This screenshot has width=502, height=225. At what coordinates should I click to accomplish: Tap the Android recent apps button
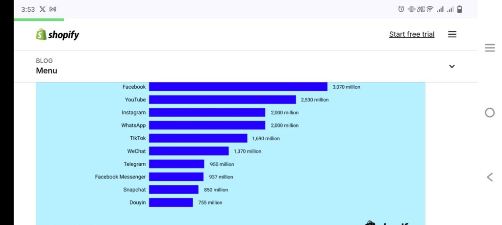click(490, 48)
